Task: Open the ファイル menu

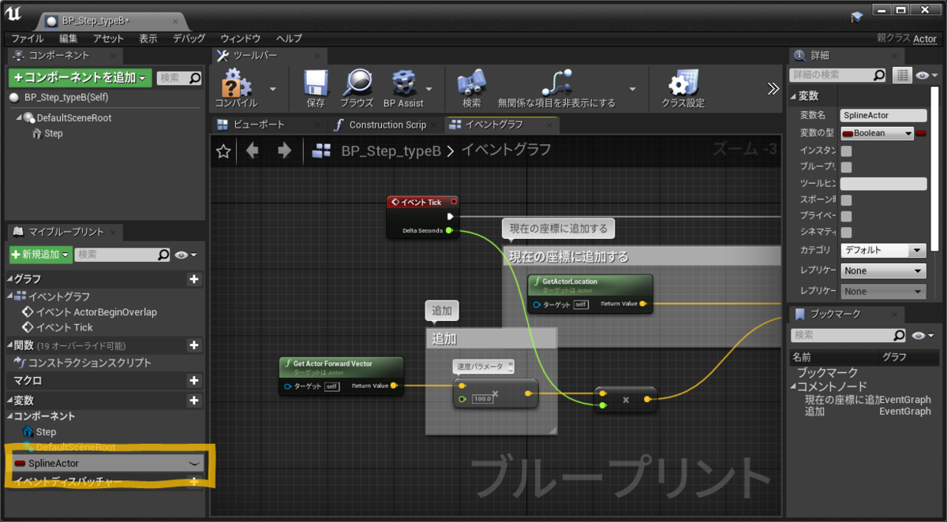Action: tap(28, 39)
